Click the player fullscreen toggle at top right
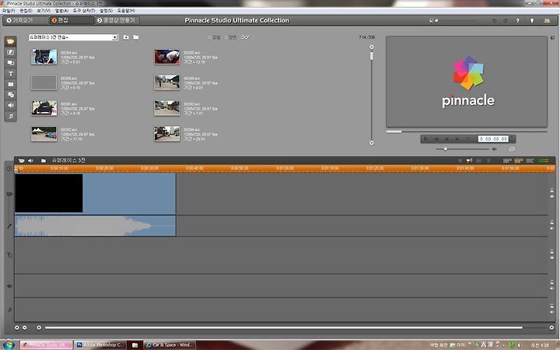 [x=552, y=37]
